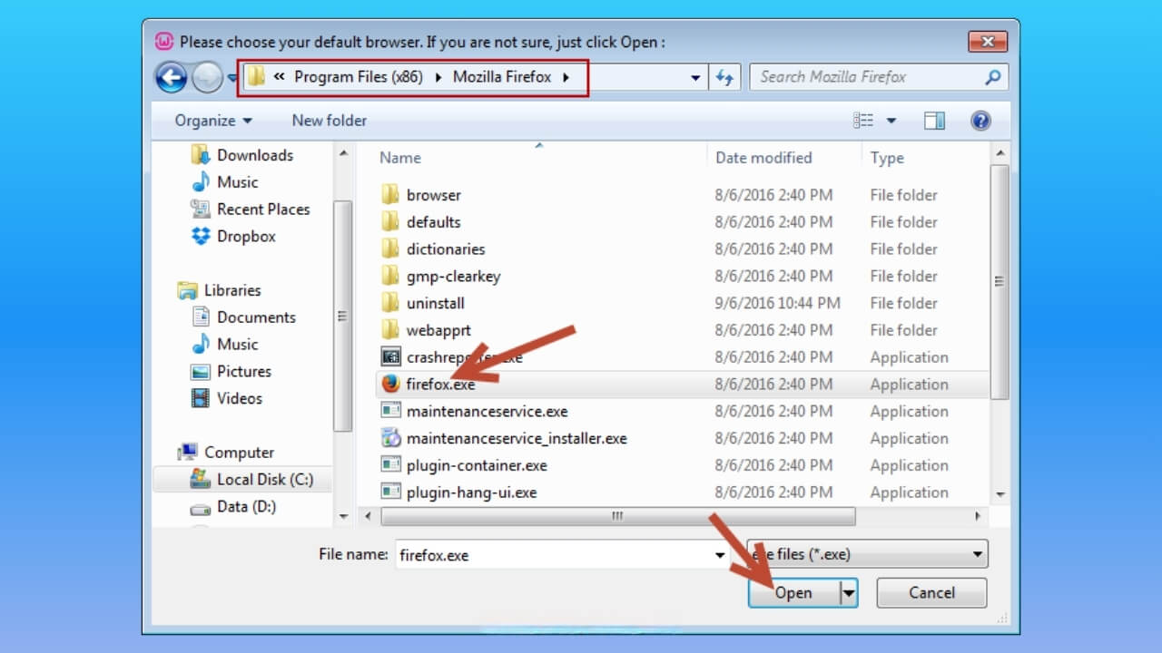1162x653 pixels.
Task: Select the firefox.exe icon
Action: 390,384
